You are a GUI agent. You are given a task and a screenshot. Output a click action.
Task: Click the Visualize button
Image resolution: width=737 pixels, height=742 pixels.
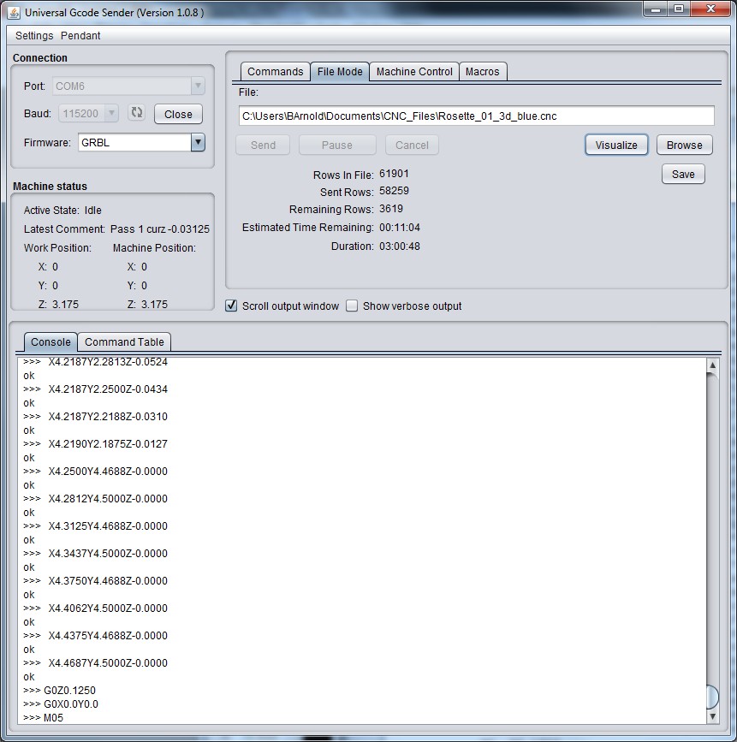pyautogui.click(x=616, y=145)
